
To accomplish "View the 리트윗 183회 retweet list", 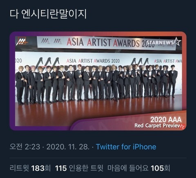I will point(30,168).
